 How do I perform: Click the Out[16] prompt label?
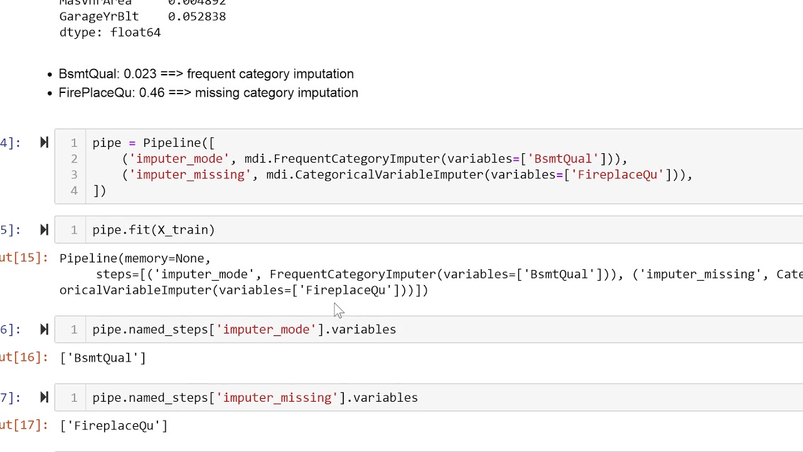click(24, 358)
